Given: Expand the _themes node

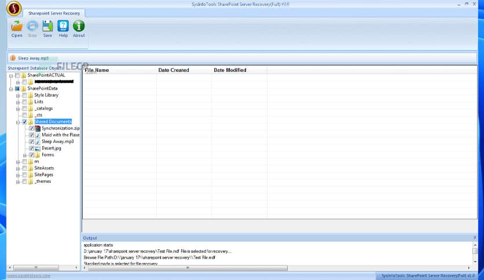Looking at the screenshot, I should coord(18,182).
